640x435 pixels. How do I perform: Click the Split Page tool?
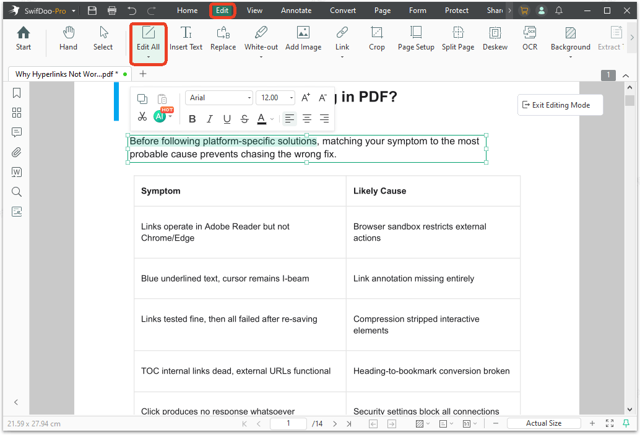(x=458, y=38)
